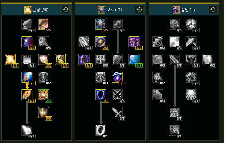Select the 신성 (30) tree header
The image size is (225, 143).
[37, 10]
